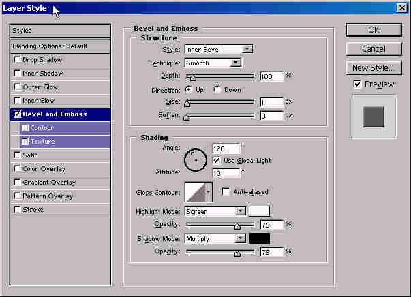Click the Depth slider track
This screenshot has height=297, width=411.
click(x=219, y=76)
